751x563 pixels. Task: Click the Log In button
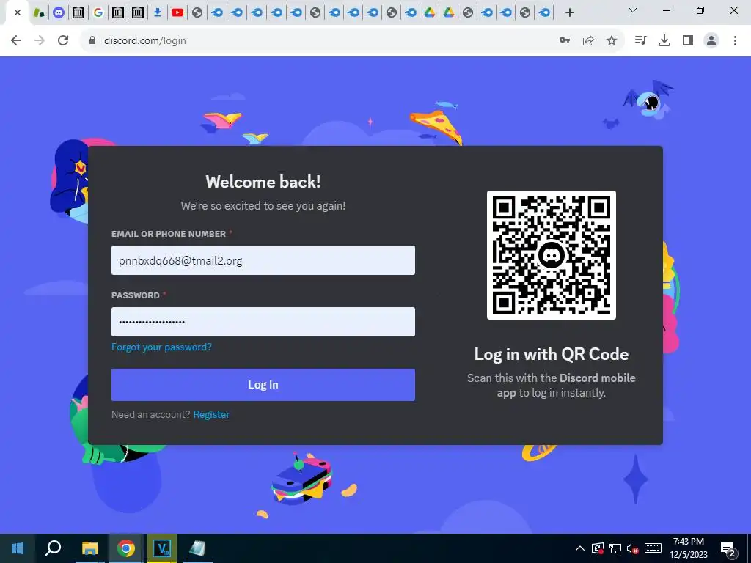coord(263,384)
